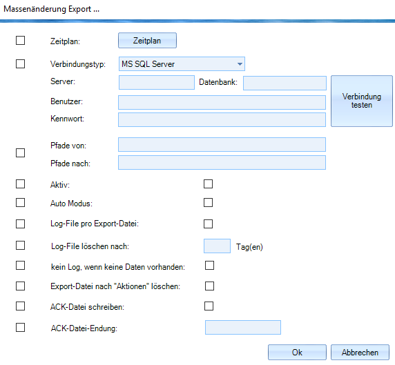This screenshot has width=395, height=365.
Task: Toggle the Auto Modus value checkbox
Action: (x=208, y=202)
